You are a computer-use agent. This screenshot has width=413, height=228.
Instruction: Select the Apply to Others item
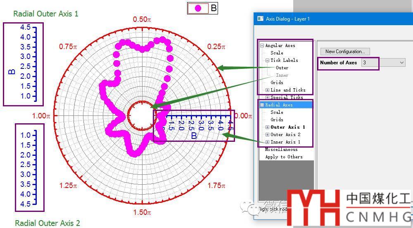[x=284, y=157]
